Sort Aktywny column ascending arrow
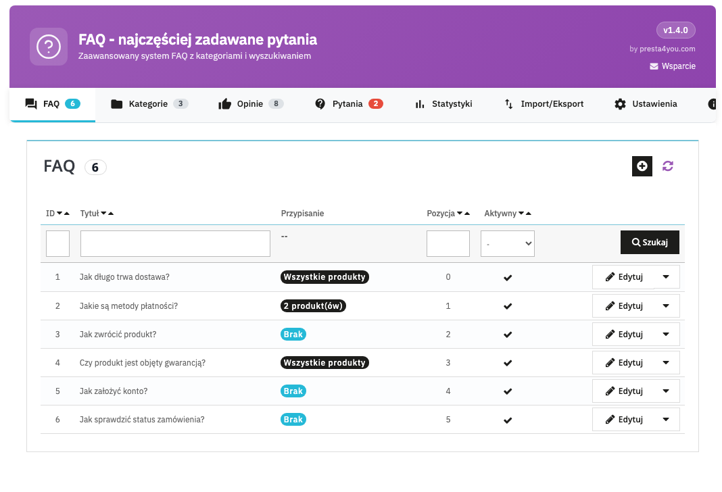 529,213
